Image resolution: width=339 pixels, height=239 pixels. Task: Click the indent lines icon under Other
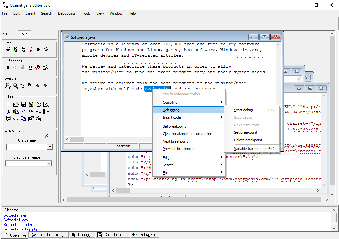point(39,111)
